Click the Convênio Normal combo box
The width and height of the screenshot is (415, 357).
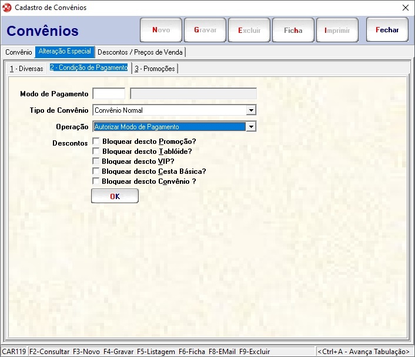click(x=175, y=110)
